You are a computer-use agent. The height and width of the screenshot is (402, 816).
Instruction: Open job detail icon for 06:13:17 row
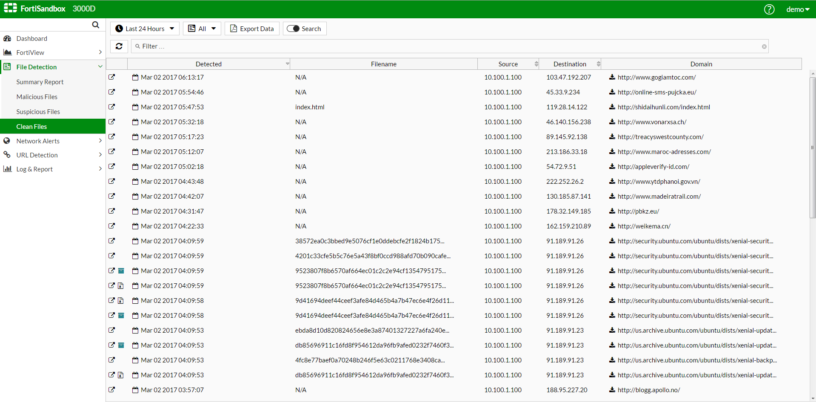(111, 77)
